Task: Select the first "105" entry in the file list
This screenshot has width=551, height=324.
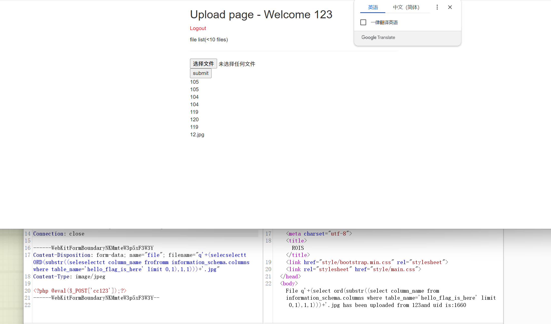Action: (194, 82)
